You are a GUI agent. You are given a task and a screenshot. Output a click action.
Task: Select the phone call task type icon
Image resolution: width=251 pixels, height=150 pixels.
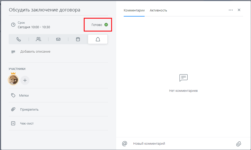point(19,39)
